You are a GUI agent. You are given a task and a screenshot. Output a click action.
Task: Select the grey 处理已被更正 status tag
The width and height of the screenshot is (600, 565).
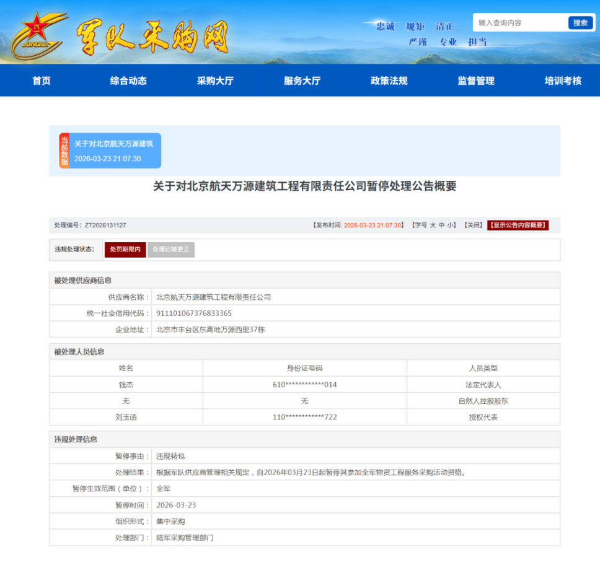[171, 250]
